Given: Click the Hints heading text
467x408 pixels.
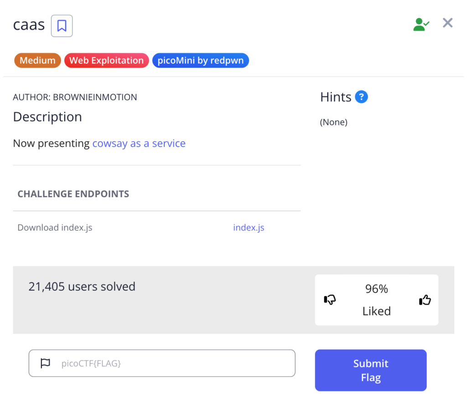Looking at the screenshot, I should pos(336,97).
